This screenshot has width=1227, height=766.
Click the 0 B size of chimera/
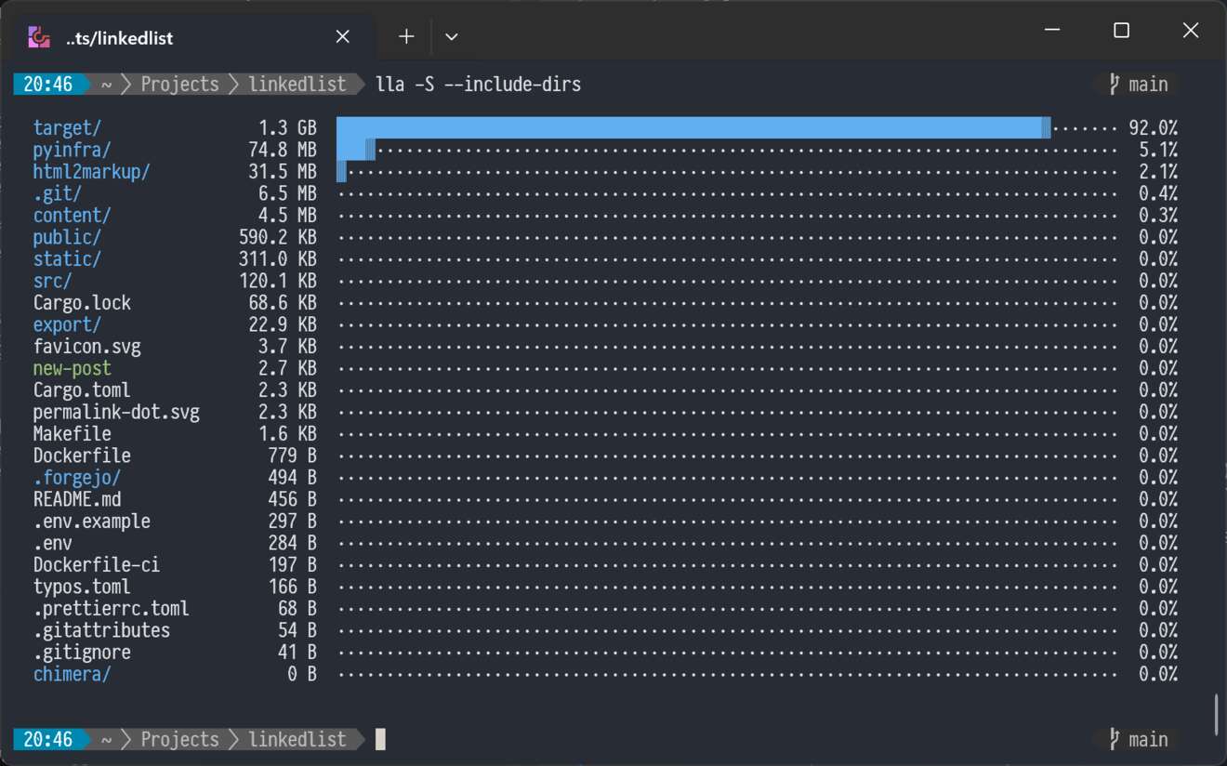[302, 674]
